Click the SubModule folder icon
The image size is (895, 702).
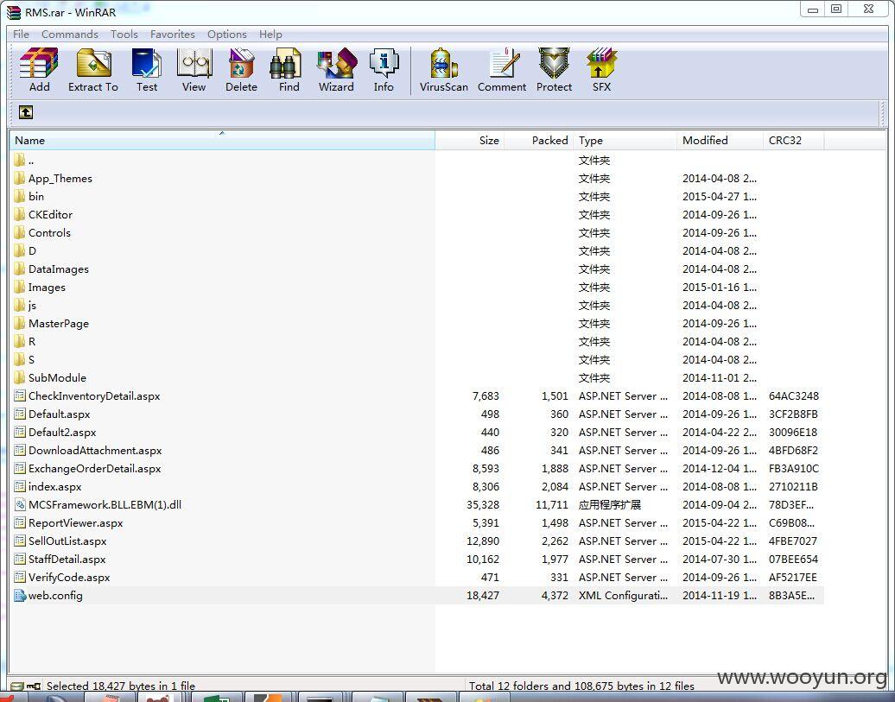pyautogui.click(x=20, y=378)
